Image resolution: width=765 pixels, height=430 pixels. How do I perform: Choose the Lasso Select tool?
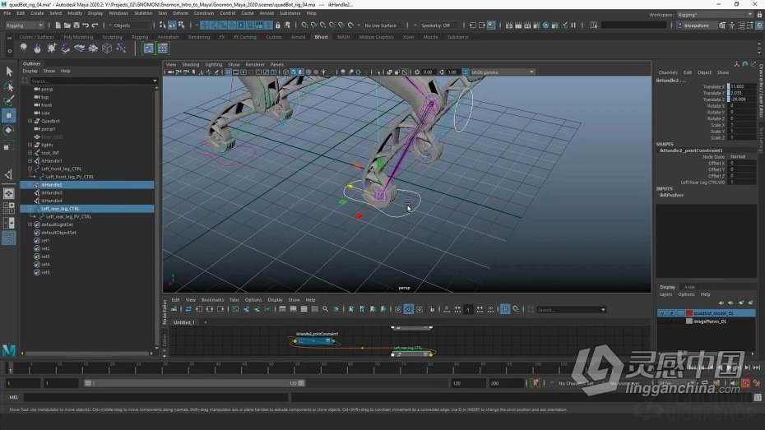click(x=9, y=87)
